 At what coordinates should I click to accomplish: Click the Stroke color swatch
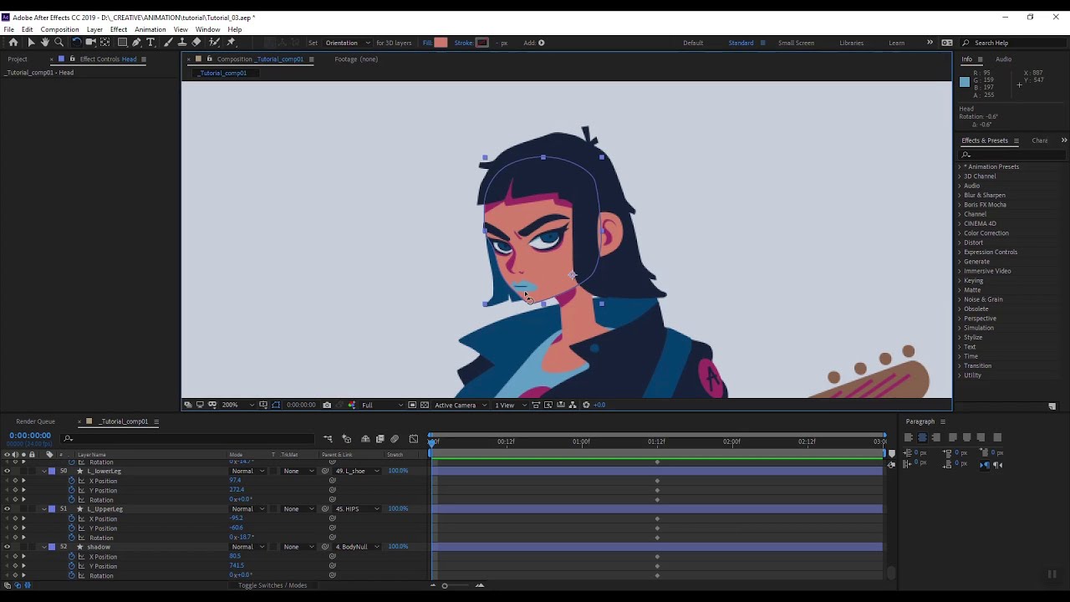482,43
